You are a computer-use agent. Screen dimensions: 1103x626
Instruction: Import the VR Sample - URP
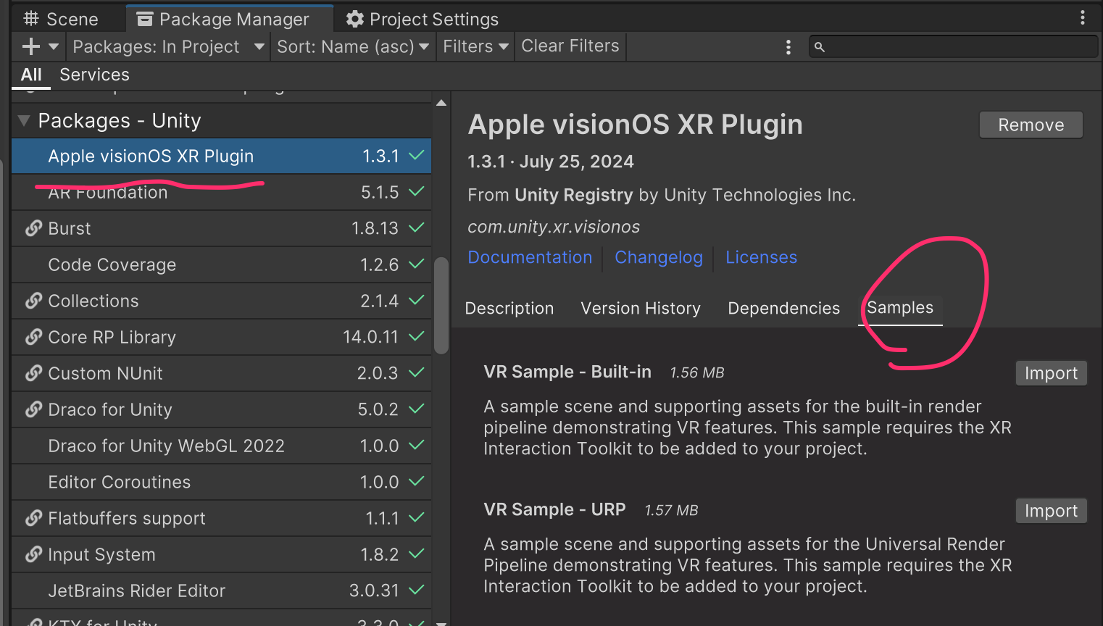(1051, 511)
